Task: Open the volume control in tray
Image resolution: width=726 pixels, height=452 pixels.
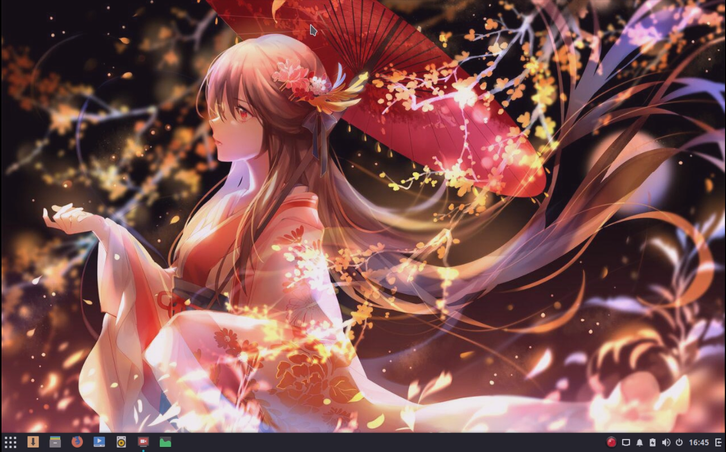Action: pos(666,442)
